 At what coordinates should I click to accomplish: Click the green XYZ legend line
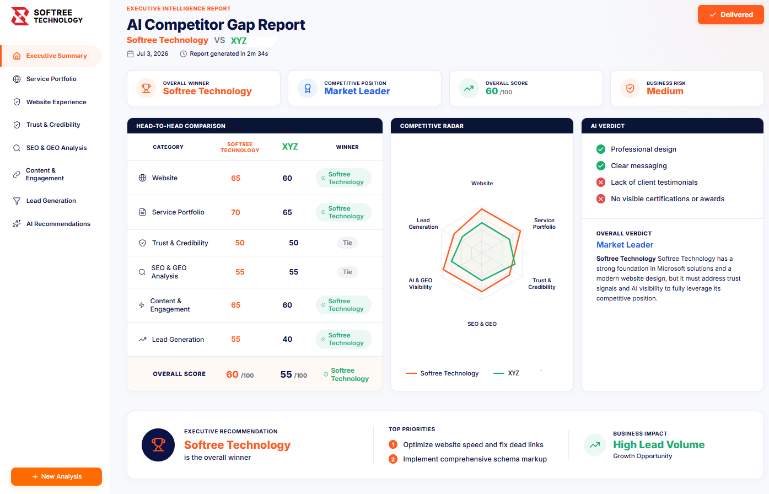499,373
